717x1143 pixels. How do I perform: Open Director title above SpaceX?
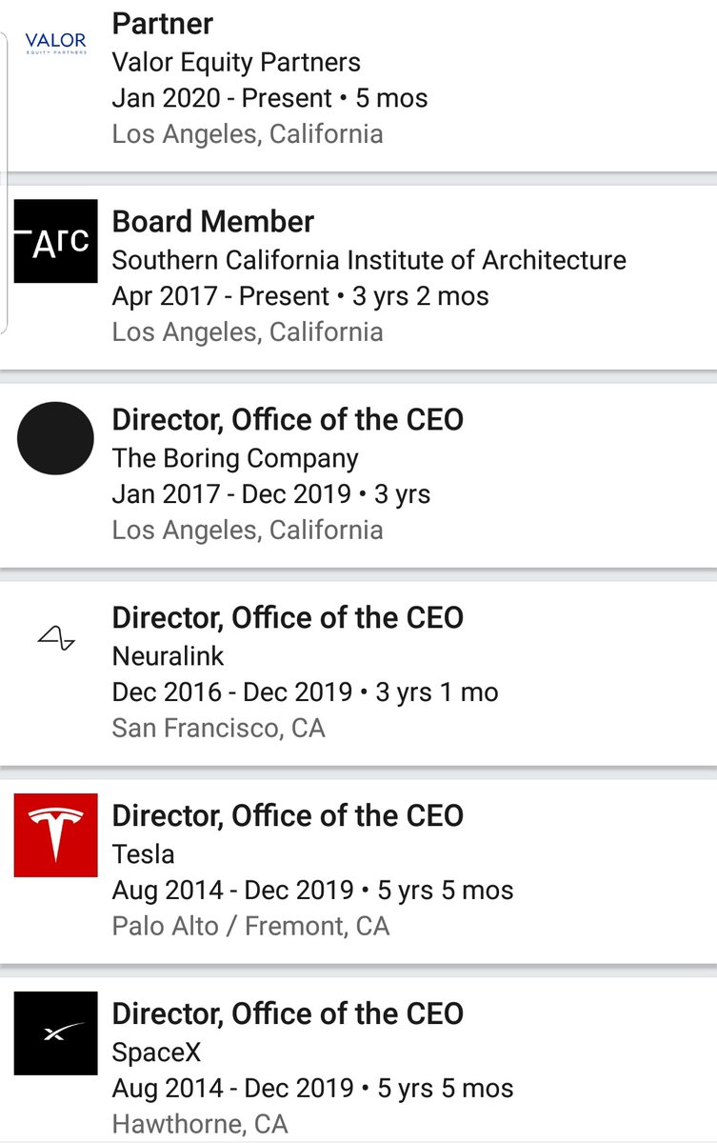coord(288,1013)
